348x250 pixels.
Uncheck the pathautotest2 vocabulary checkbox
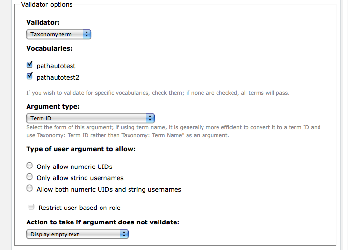[29, 76]
